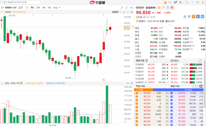The width and height of the screenshot is (206, 126).
Task: Select the 15分 fifteen-minute tab
Action: 55,8
